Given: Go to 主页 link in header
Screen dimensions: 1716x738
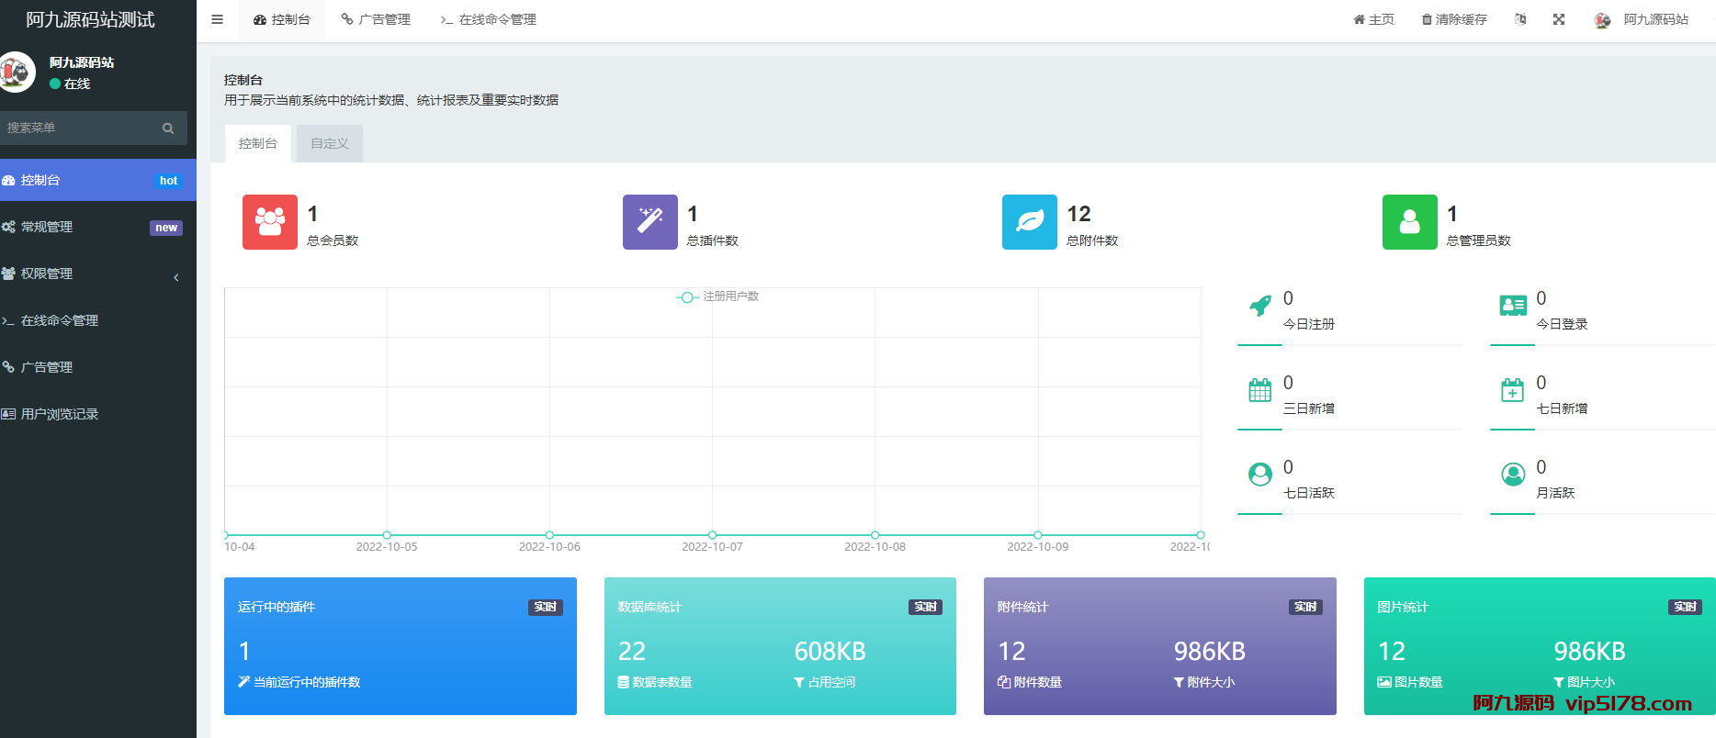Looking at the screenshot, I should [1373, 19].
